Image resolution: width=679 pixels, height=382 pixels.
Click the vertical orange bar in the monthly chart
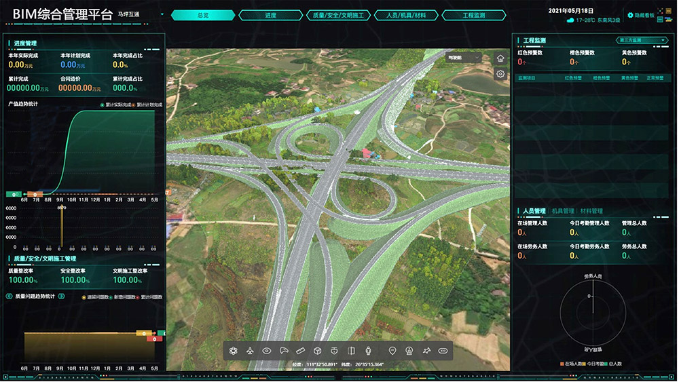tap(62, 227)
